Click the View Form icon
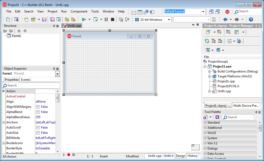264x161 pixels. point(16,19)
